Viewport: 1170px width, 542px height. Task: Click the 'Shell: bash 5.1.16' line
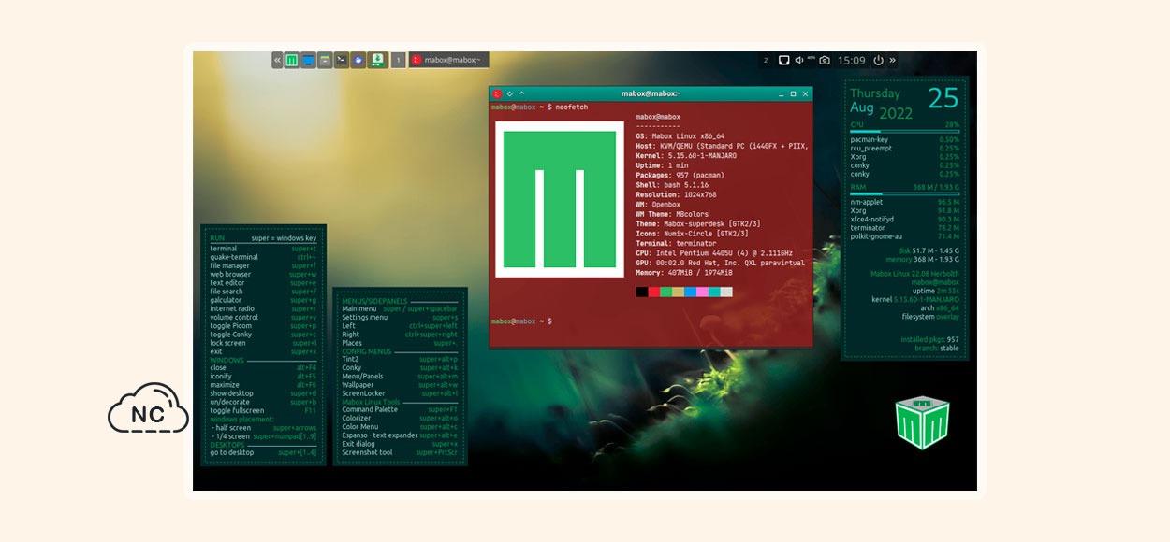[672, 184]
